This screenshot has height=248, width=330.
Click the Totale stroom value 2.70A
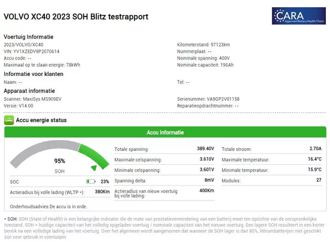tap(316, 149)
